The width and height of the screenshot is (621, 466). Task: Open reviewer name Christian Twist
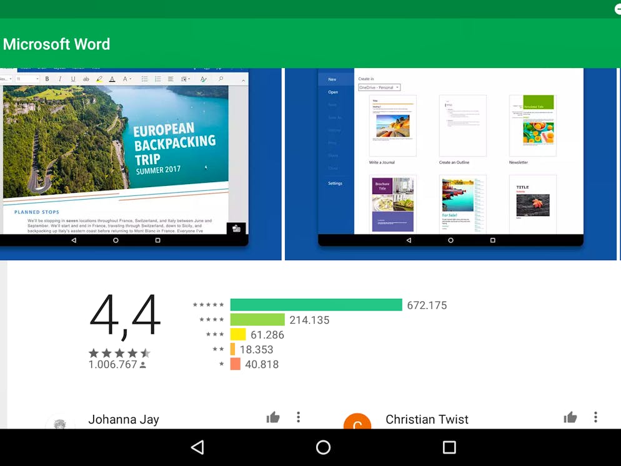coord(427,419)
